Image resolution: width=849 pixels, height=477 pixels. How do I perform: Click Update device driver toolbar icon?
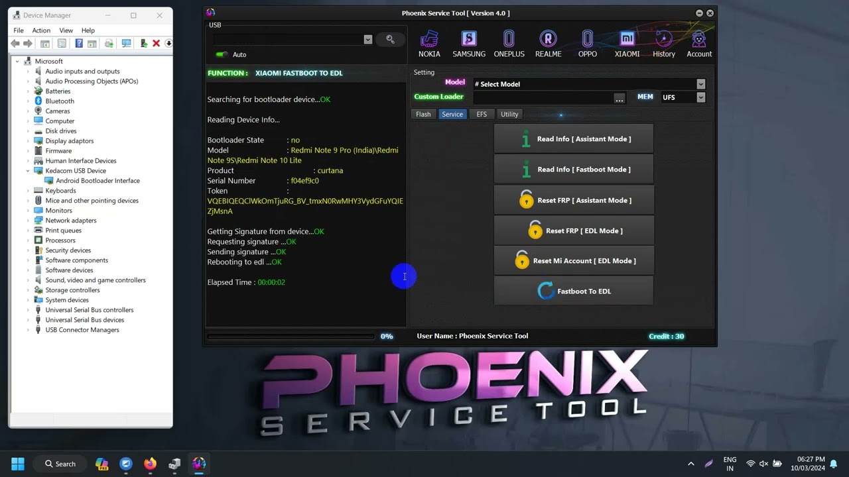109,44
